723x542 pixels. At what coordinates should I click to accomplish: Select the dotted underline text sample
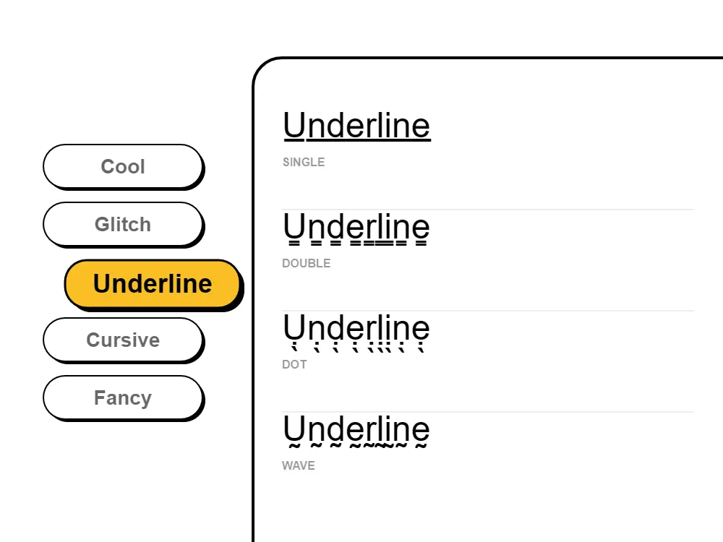tap(356, 329)
